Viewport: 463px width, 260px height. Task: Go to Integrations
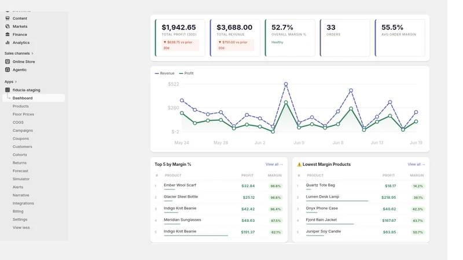pyautogui.click(x=23, y=203)
